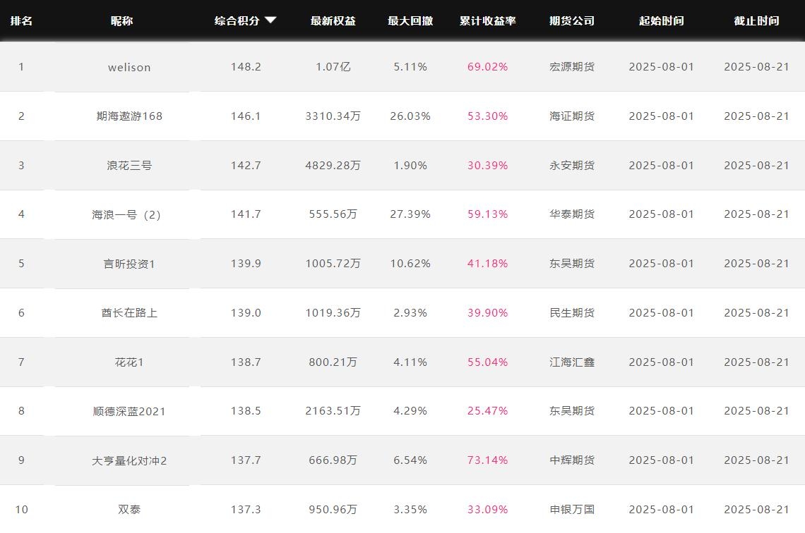Viewport: 805px width, 533px height.
Task: Click the 截止时间 column header
Action: pos(756,20)
